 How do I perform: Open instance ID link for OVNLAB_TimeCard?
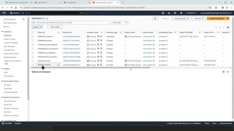pos(71,36)
